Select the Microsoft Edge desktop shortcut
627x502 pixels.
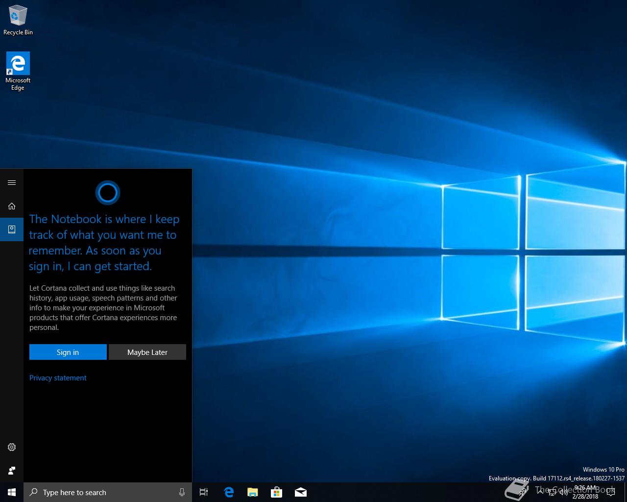tap(18, 72)
